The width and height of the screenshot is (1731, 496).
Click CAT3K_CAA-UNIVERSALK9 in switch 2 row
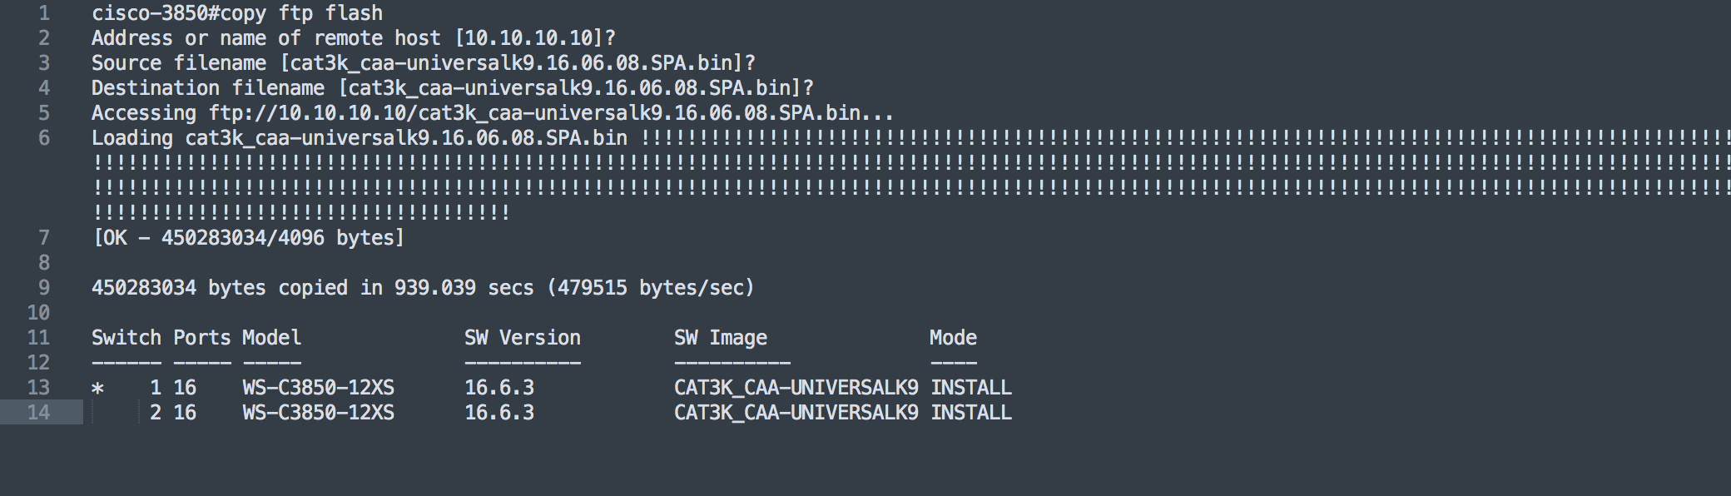coord(796,413)
